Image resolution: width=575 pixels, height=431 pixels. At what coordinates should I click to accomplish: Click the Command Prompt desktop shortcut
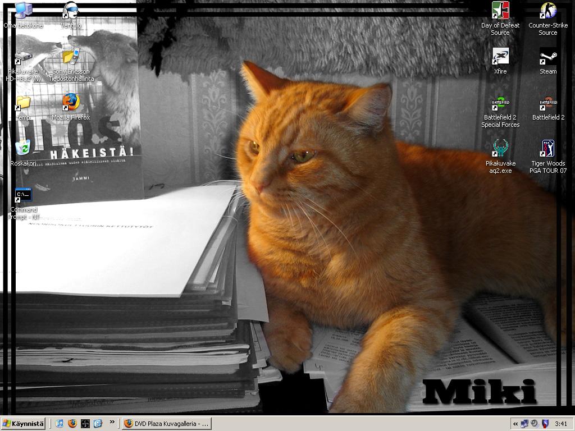point(23,196)
